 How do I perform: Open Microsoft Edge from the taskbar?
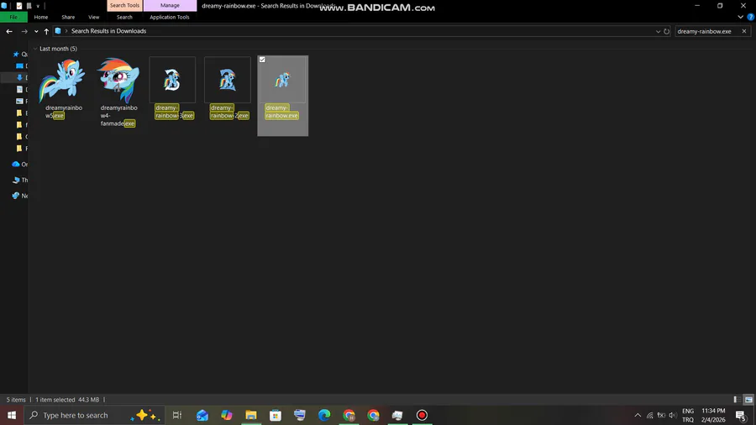324,415
